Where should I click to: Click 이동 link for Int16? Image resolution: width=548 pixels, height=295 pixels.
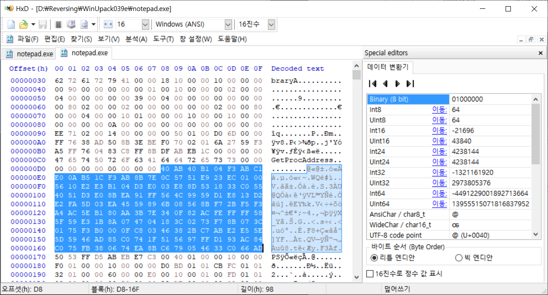tap(439, 131)
